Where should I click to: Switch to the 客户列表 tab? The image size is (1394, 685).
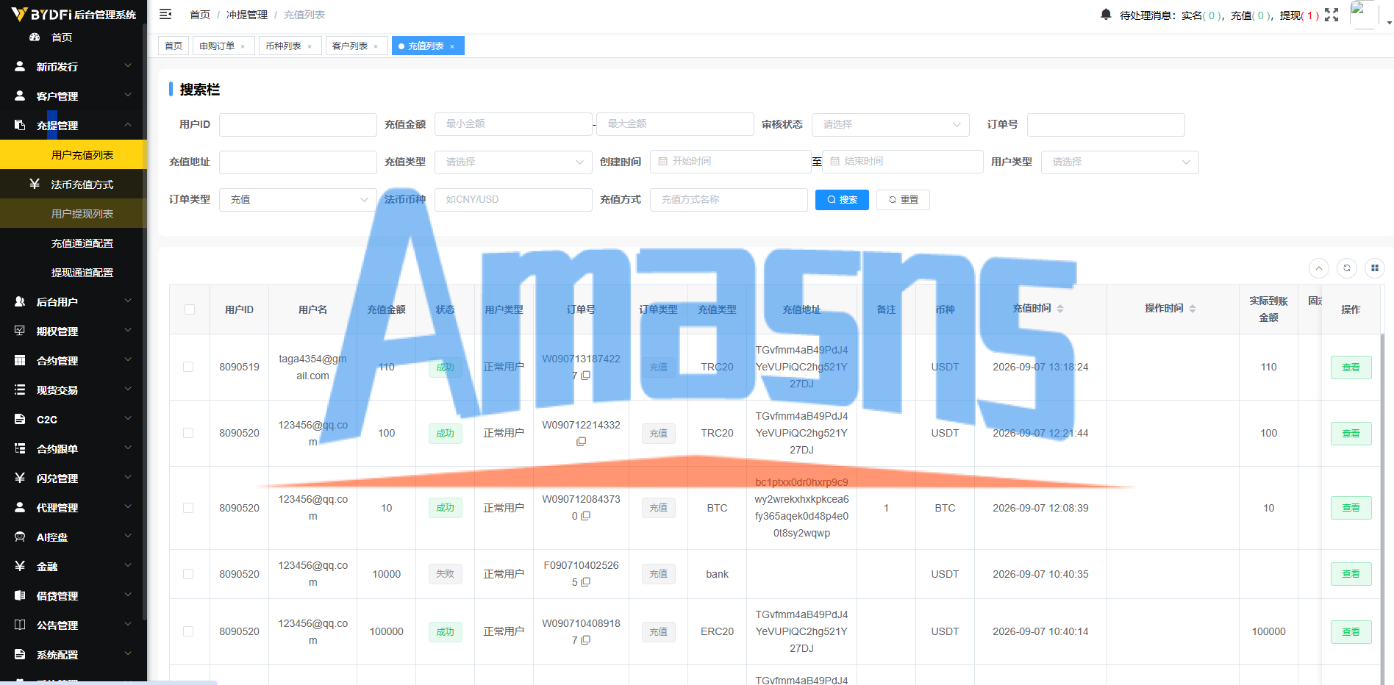(x=357, y=46)
